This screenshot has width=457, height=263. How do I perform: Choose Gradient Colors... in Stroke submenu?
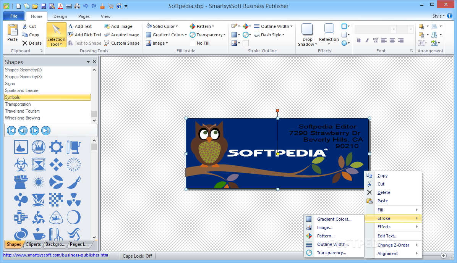[334, 219]
